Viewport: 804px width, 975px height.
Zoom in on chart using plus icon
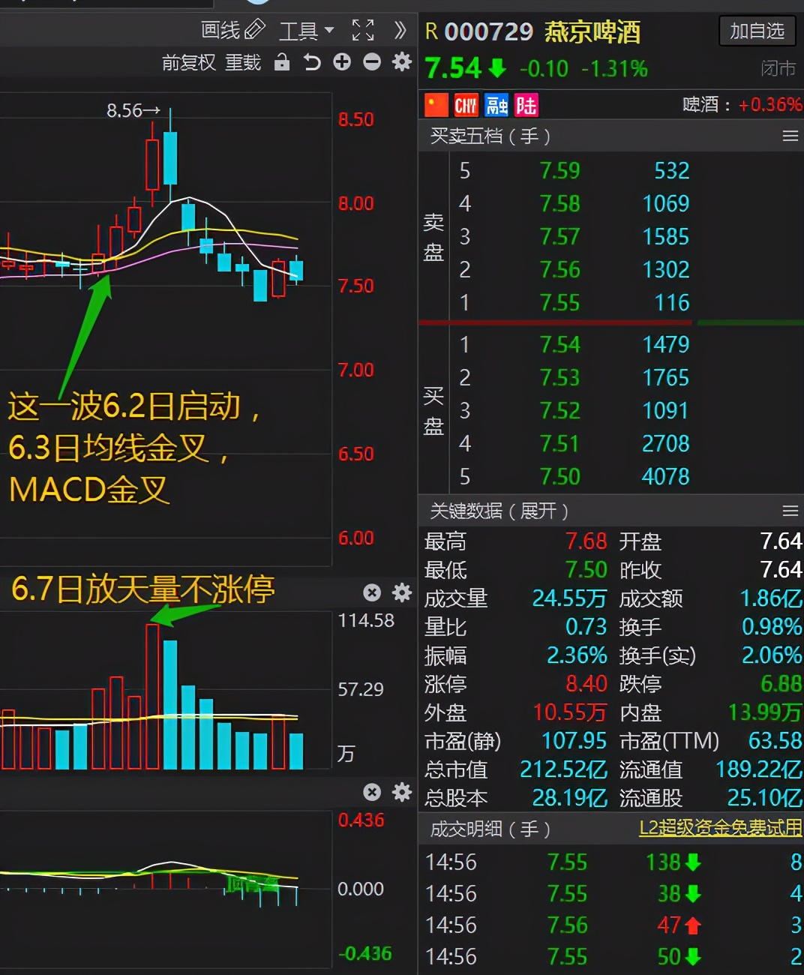(342, 63)
